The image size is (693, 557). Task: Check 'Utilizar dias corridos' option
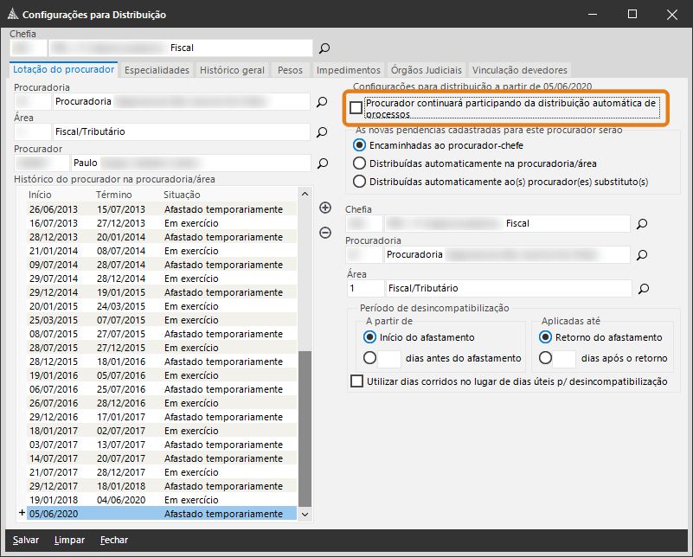[x=357, y=381]
